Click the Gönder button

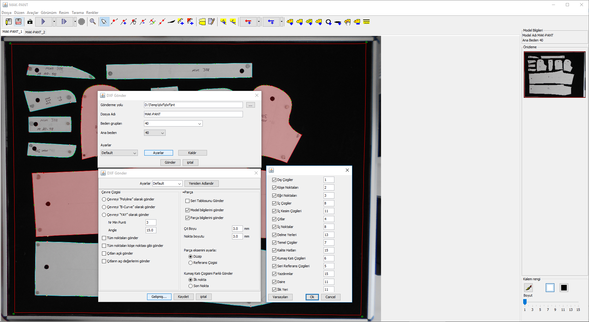(170, 162)
